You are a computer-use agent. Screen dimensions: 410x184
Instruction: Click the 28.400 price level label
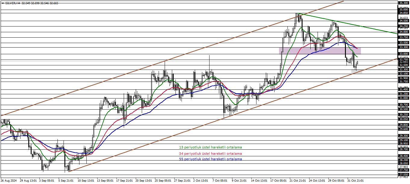(x=403, y=156)
